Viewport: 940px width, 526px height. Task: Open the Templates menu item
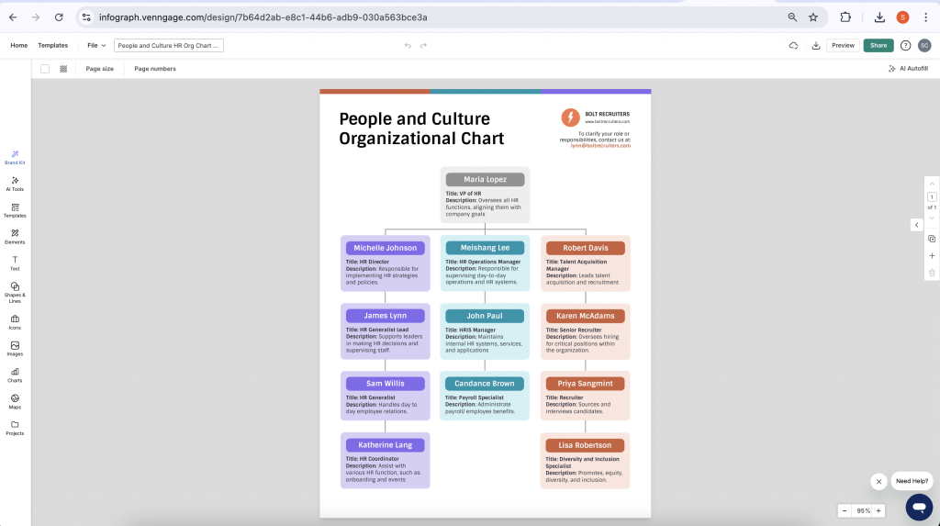point(52,45)
